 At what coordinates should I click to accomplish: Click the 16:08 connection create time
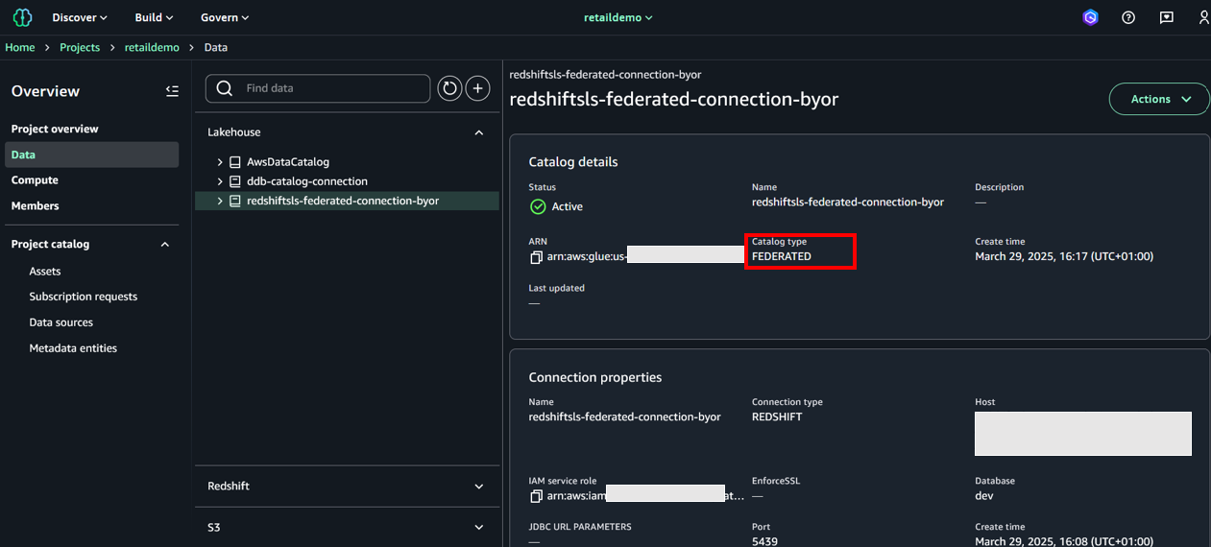coord(1064,541)
